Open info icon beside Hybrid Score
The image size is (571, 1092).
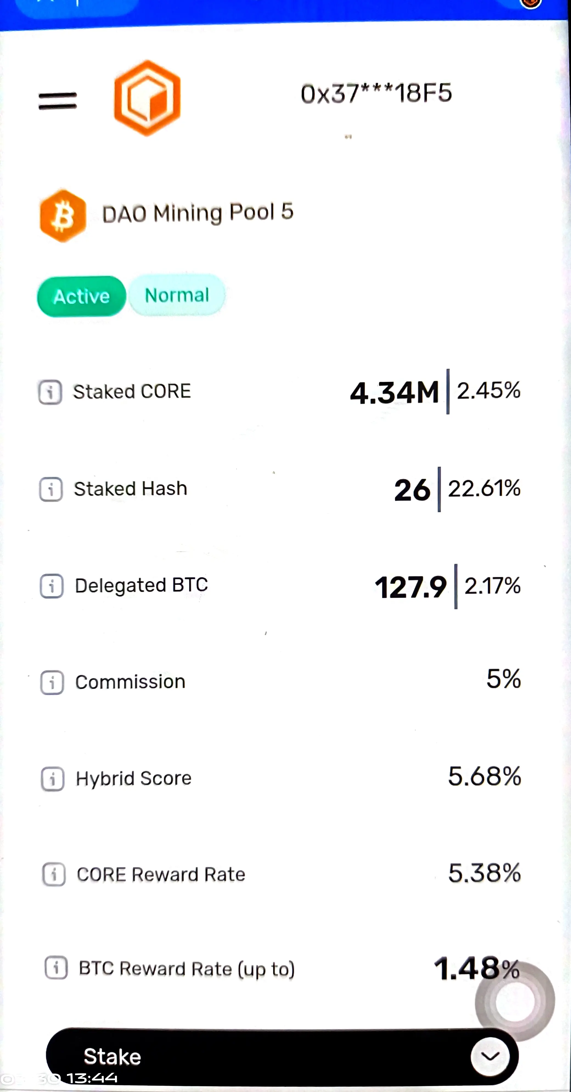click(x=52, y=779)
